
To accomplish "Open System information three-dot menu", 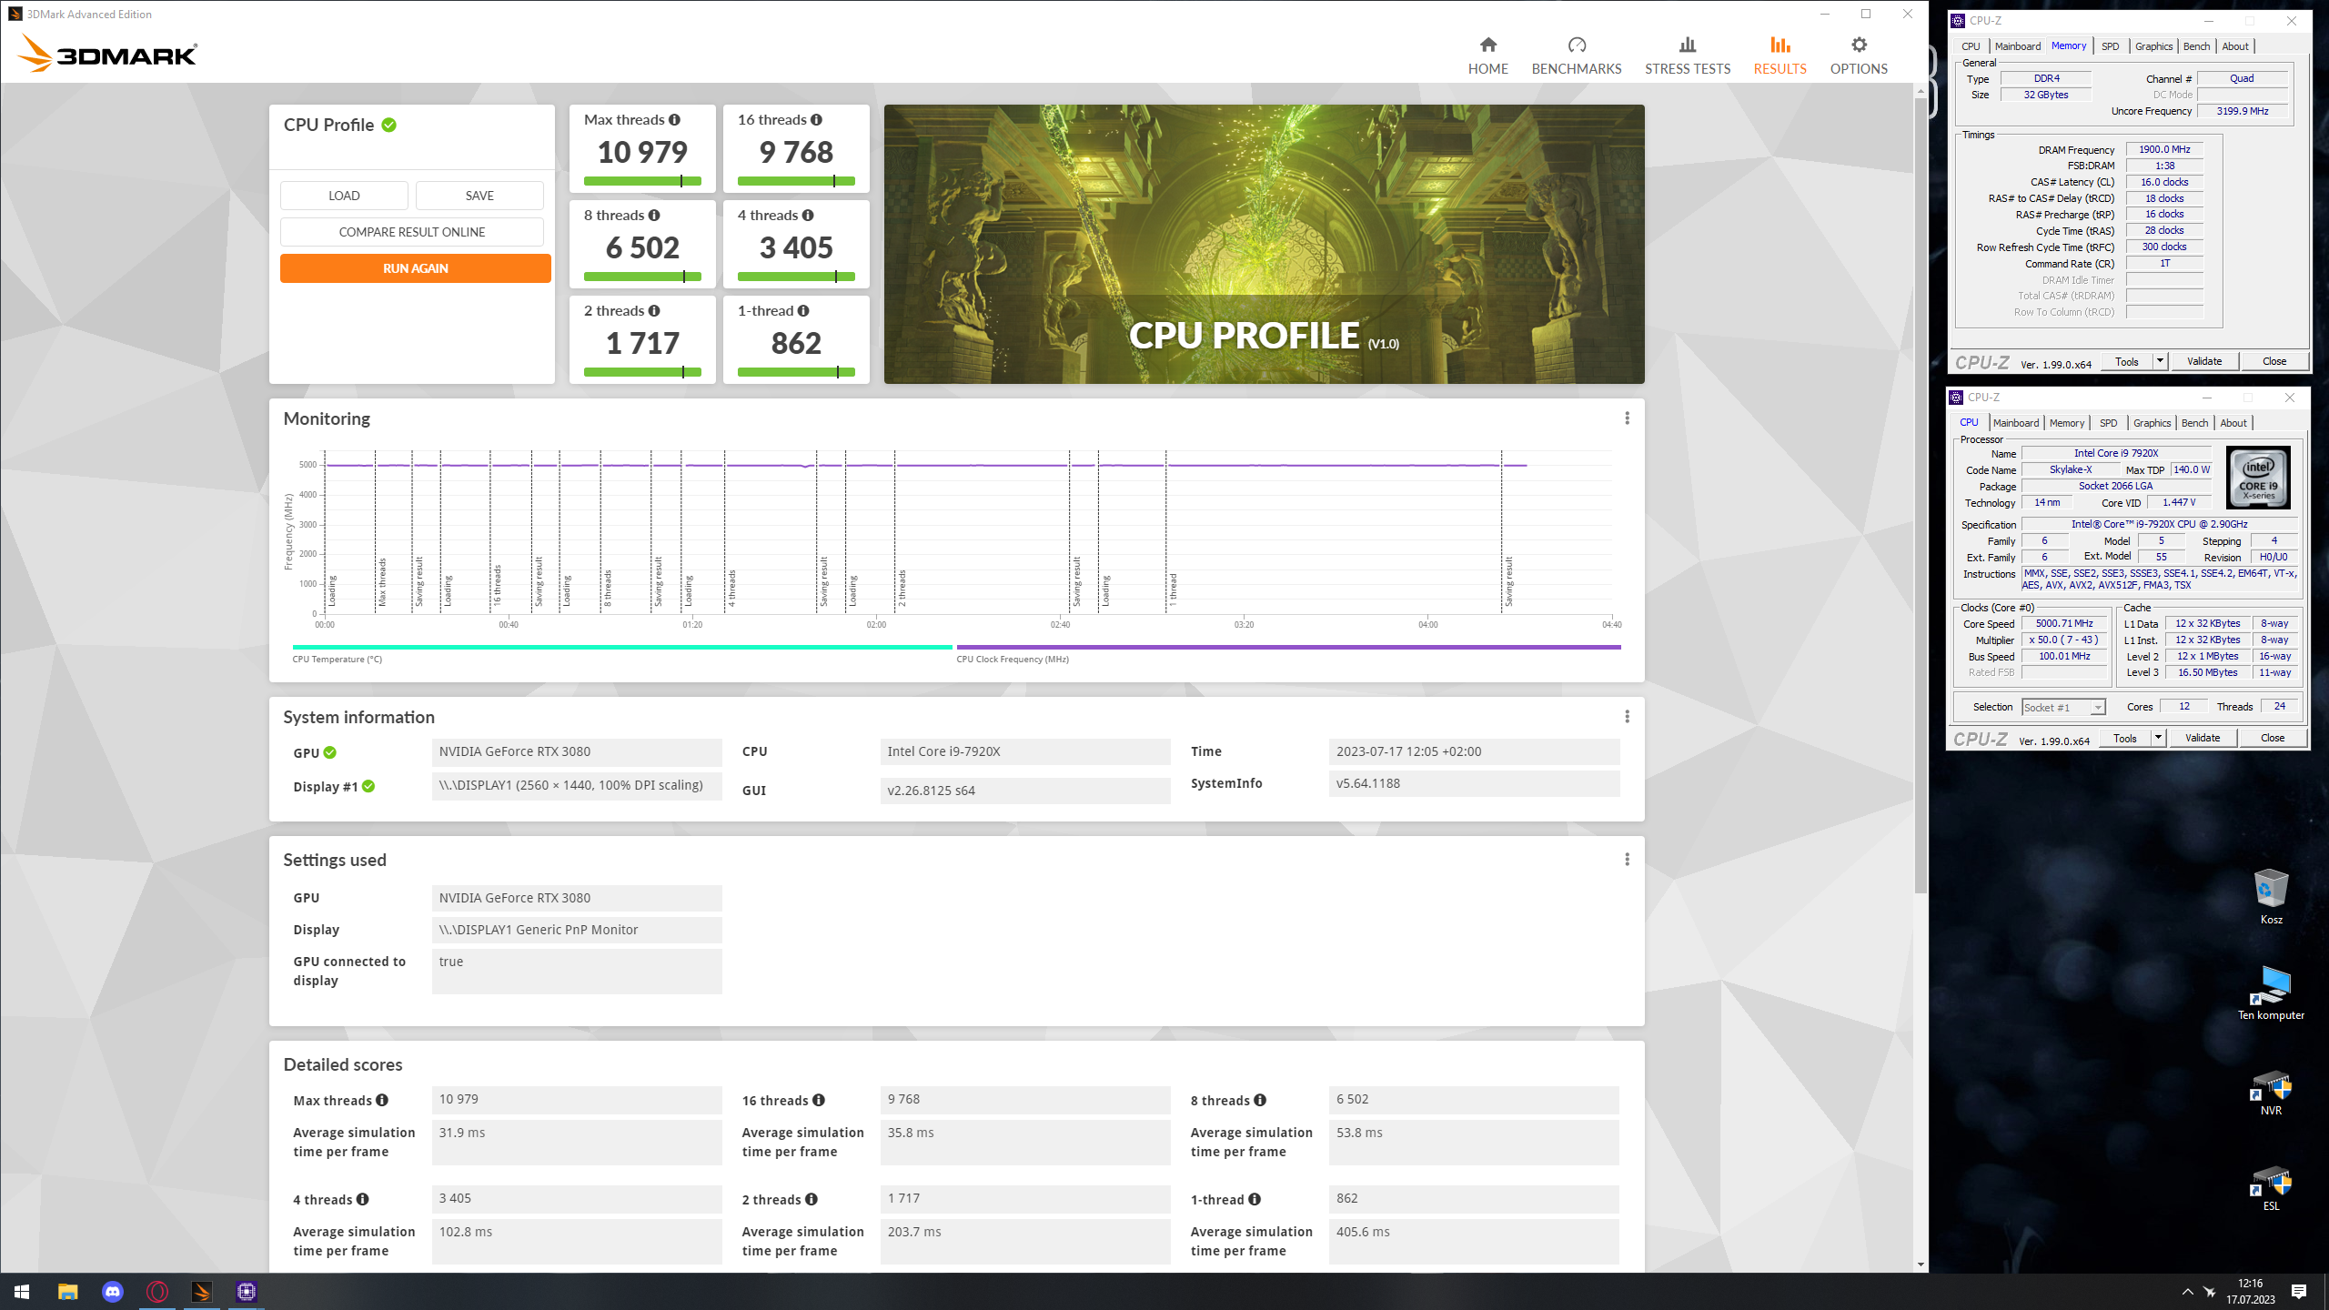I will click(1627, 717).
